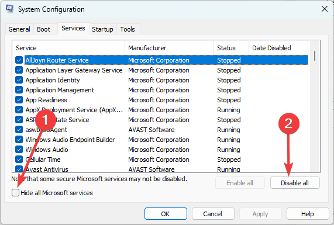Image resolution: width=334 pixels, height=225 pixels.
Task: Toggle Cellular Time service checkbox
Action: [19, 160]
